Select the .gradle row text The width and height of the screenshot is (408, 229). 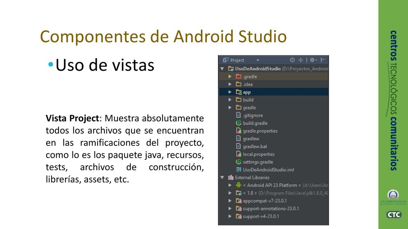coord(250,77)
